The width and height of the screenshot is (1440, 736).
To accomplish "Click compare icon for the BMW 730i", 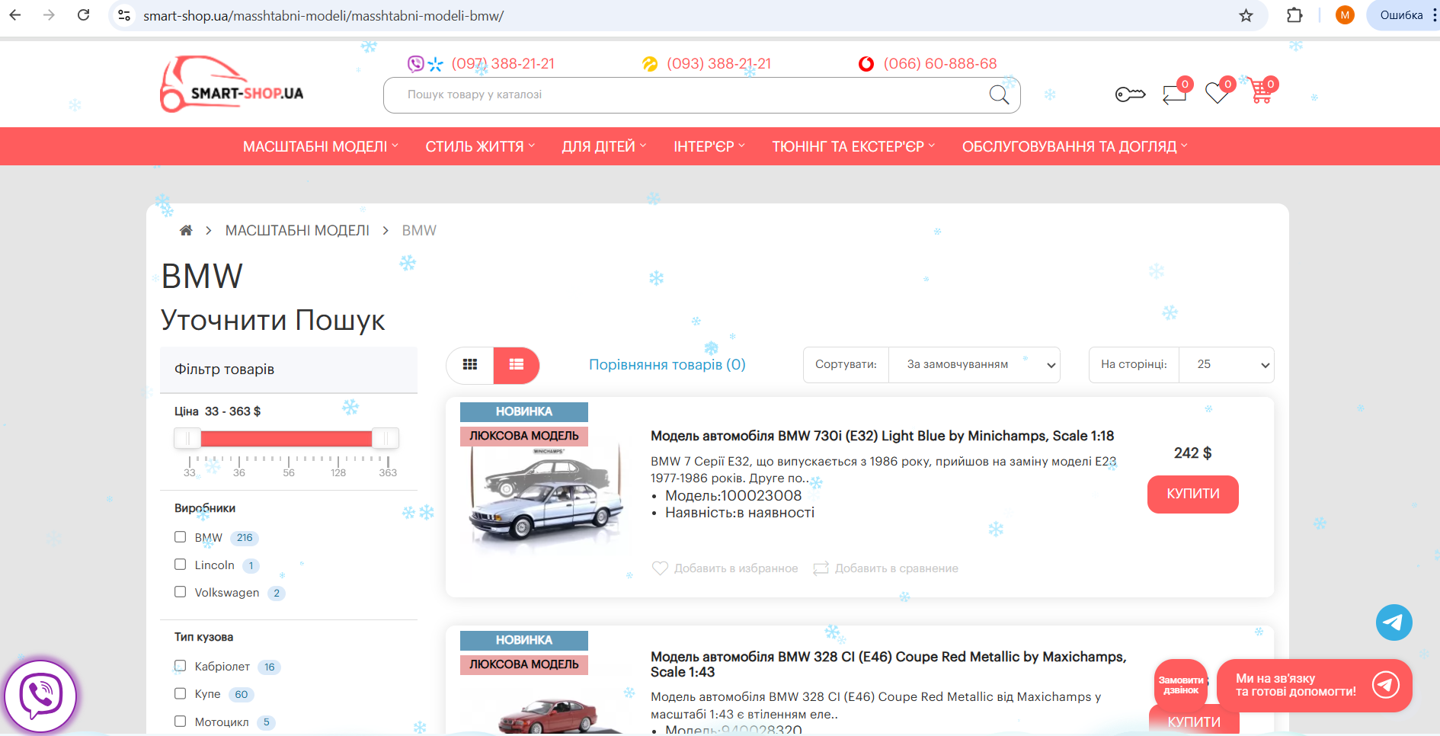I will (x=821, y=568).
